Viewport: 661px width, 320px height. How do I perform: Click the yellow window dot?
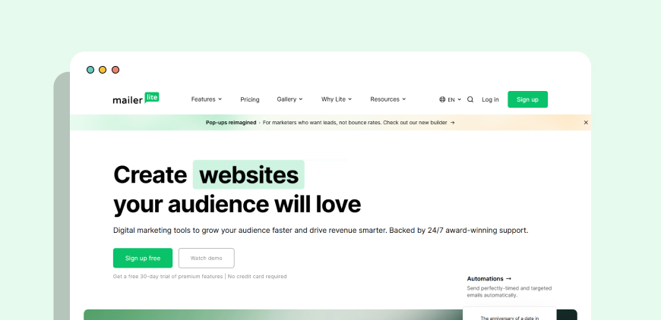(103, 70)
